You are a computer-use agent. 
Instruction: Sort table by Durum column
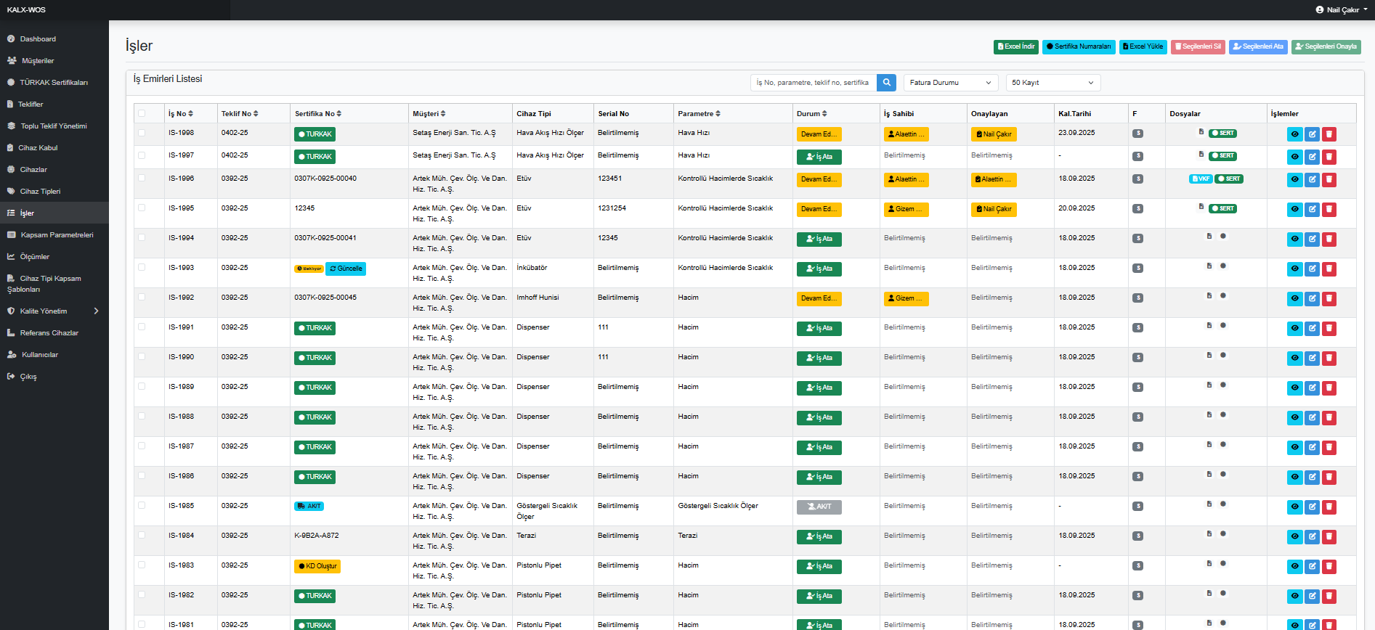(812, 114)
